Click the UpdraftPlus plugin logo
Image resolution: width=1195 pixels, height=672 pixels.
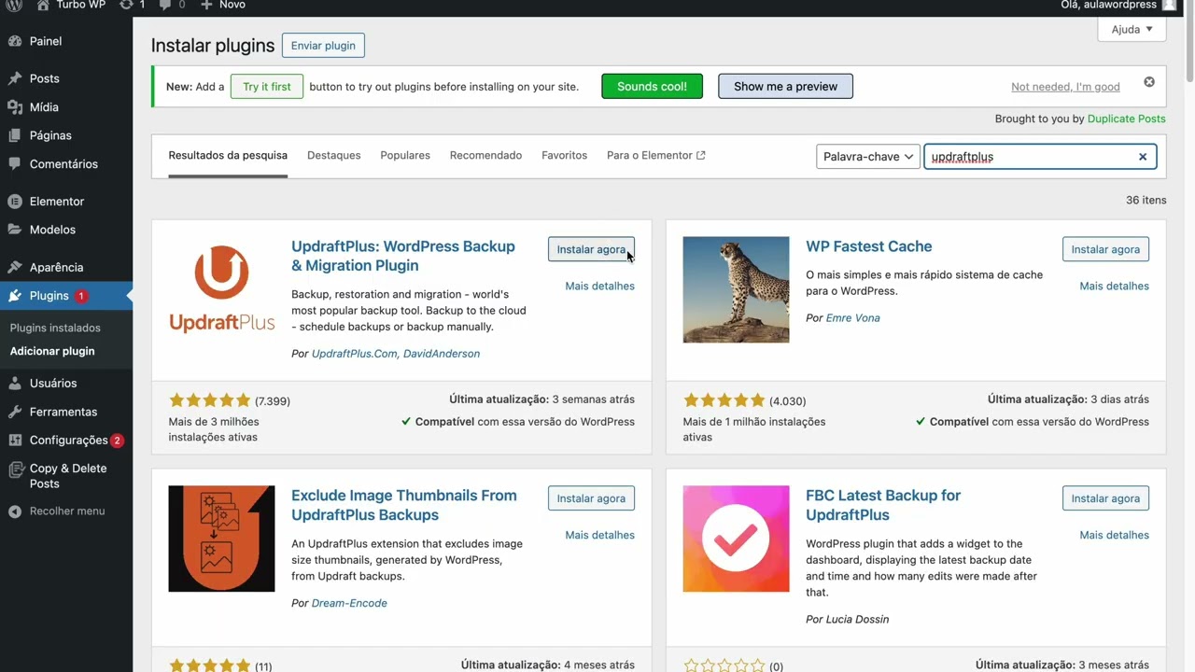point(221,290)
